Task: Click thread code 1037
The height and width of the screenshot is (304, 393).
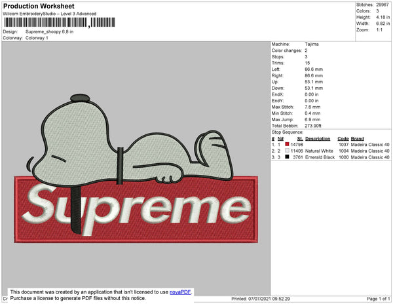Action: pos(344,145)
